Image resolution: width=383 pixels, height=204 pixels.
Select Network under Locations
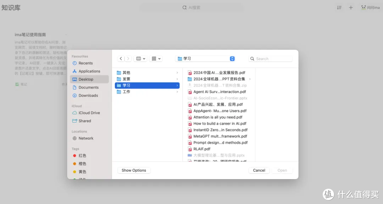pos(89,138)
